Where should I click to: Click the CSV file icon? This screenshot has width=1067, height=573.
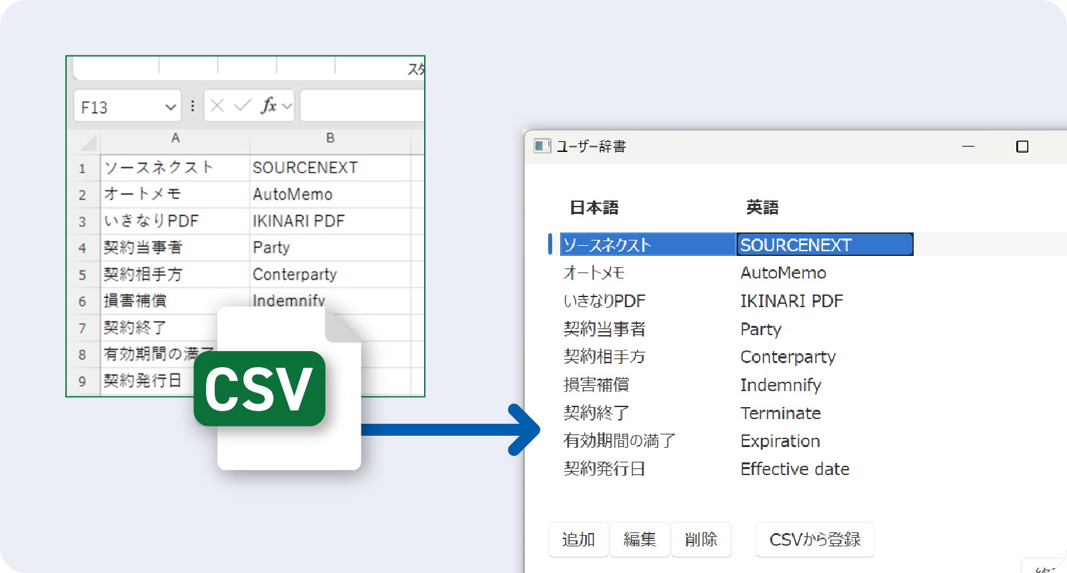tap(278, 388)
